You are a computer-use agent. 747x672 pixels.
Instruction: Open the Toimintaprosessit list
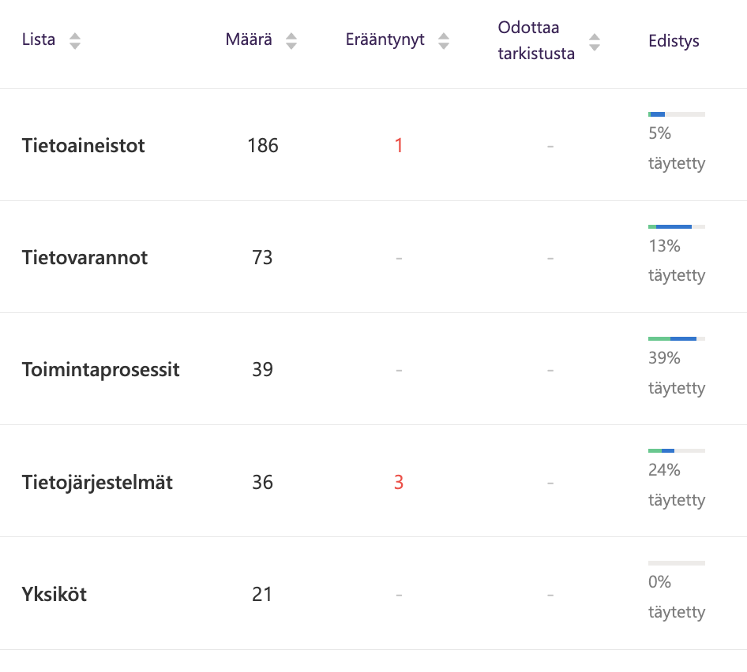pos(101,370)
